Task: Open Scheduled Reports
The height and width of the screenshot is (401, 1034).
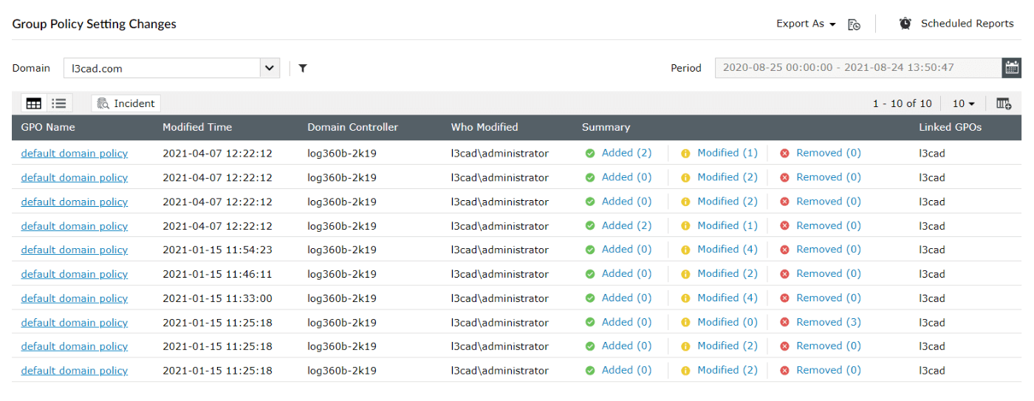Action: pos(956,24)
